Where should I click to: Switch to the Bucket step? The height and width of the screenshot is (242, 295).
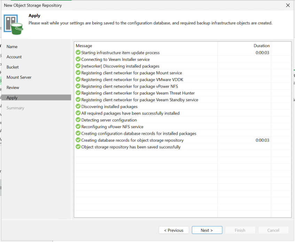point(13,67)
